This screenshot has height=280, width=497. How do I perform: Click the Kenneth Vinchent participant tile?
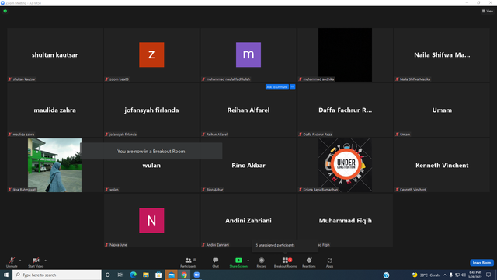[442, 165]
